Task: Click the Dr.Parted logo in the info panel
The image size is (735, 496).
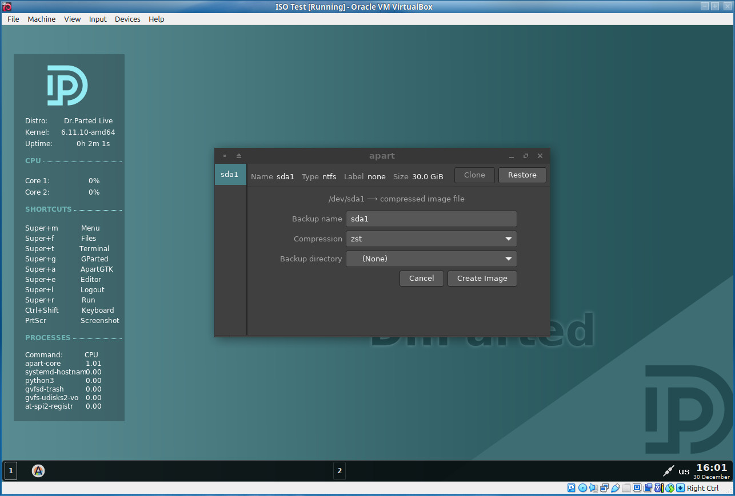Action: [x=67, y=85]
